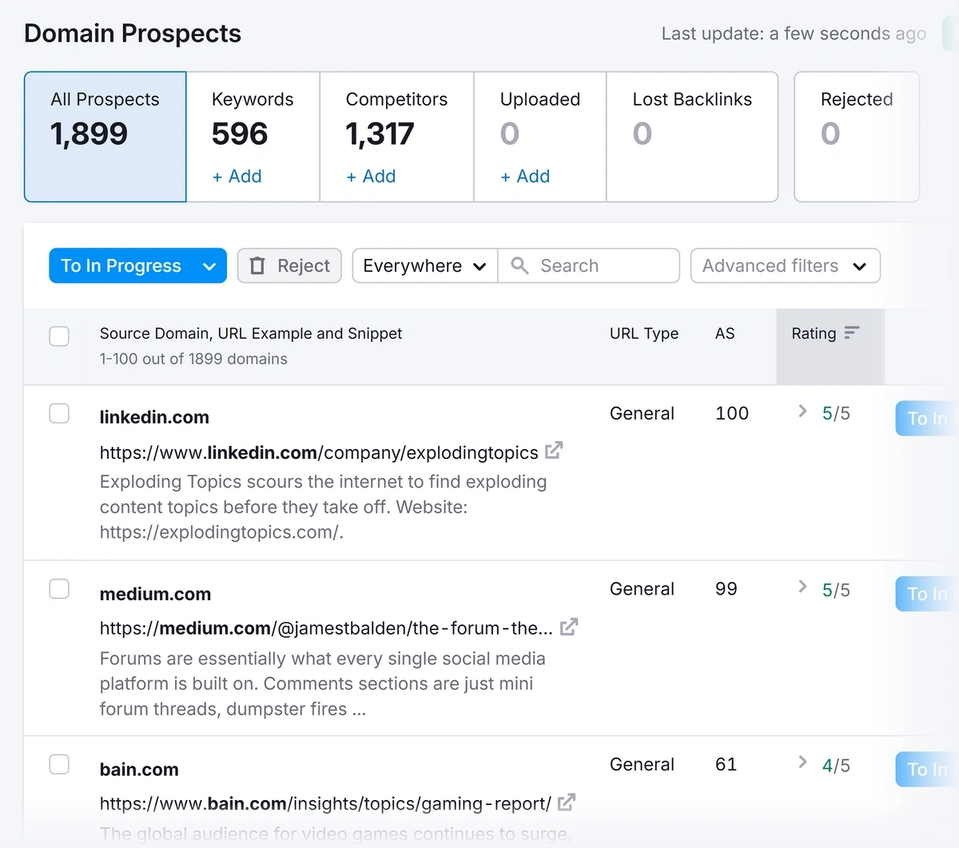959x848 pixels.
Task: Click AS value 61 in bain.com row
Action: point(726,764)
